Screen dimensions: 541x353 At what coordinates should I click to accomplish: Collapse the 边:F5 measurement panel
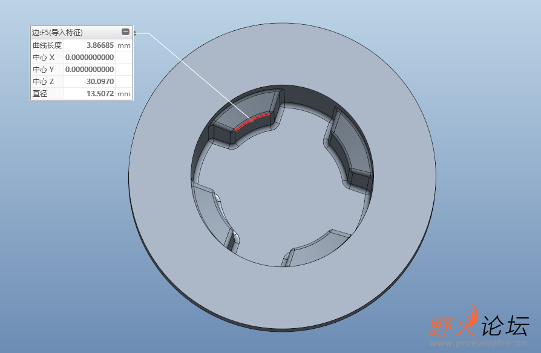click(x=126, y=31)
